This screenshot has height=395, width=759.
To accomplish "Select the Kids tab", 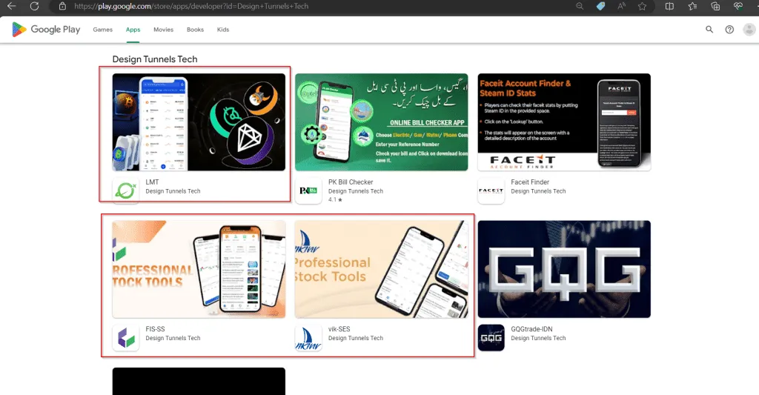I will point(223,30).
